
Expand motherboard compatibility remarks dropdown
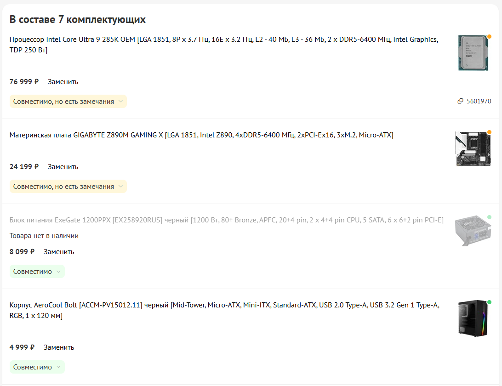point(68,187)
